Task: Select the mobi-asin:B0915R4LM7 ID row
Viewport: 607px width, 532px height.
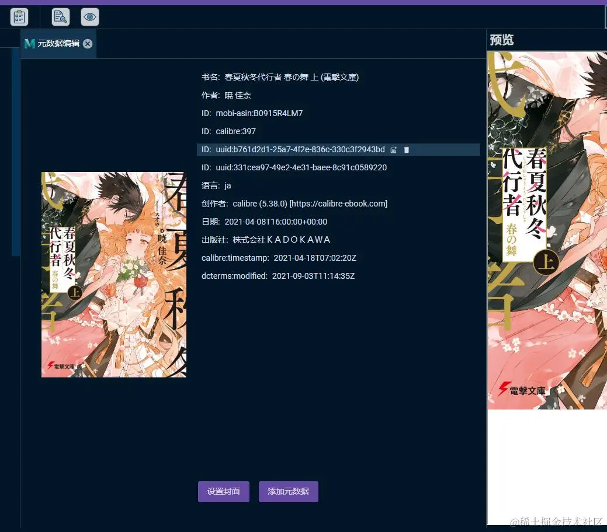Action: pos(338,113)
